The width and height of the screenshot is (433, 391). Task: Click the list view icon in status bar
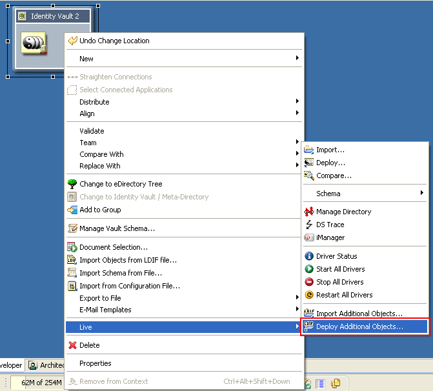(x=320, y=384)
